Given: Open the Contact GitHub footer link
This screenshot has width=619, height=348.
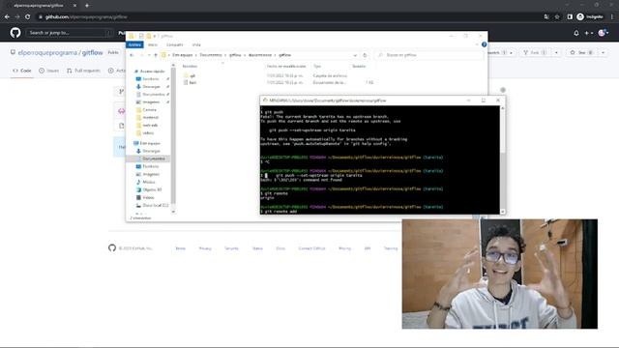Looking at the screenshot, I should [311, 248].
